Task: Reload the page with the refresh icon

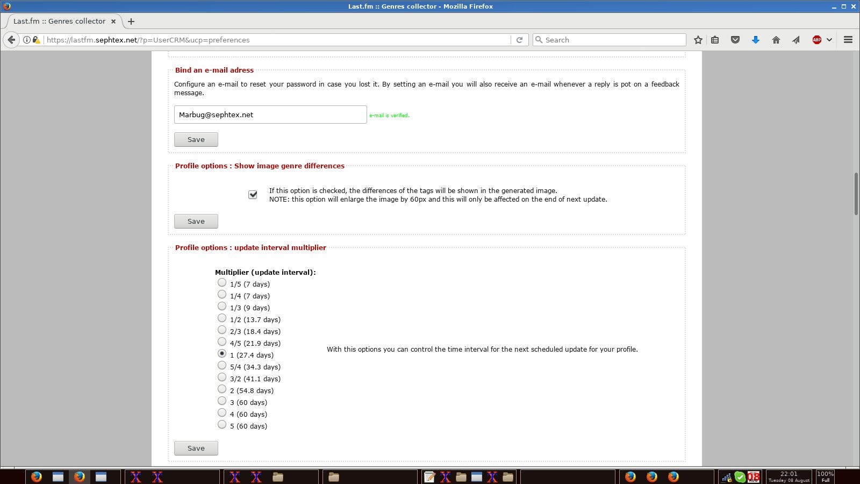Action: click(x=519, y=40)
